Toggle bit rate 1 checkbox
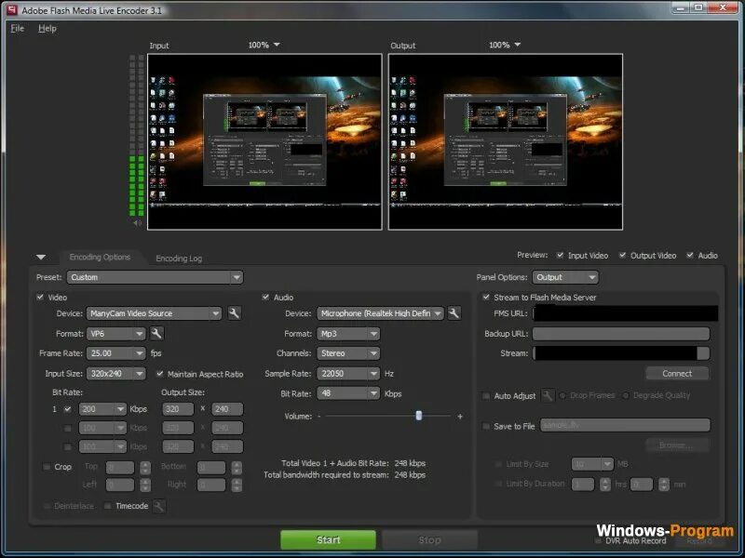This screenshot has height=558, width=745. pyautogui.click(x=67, y=409)
